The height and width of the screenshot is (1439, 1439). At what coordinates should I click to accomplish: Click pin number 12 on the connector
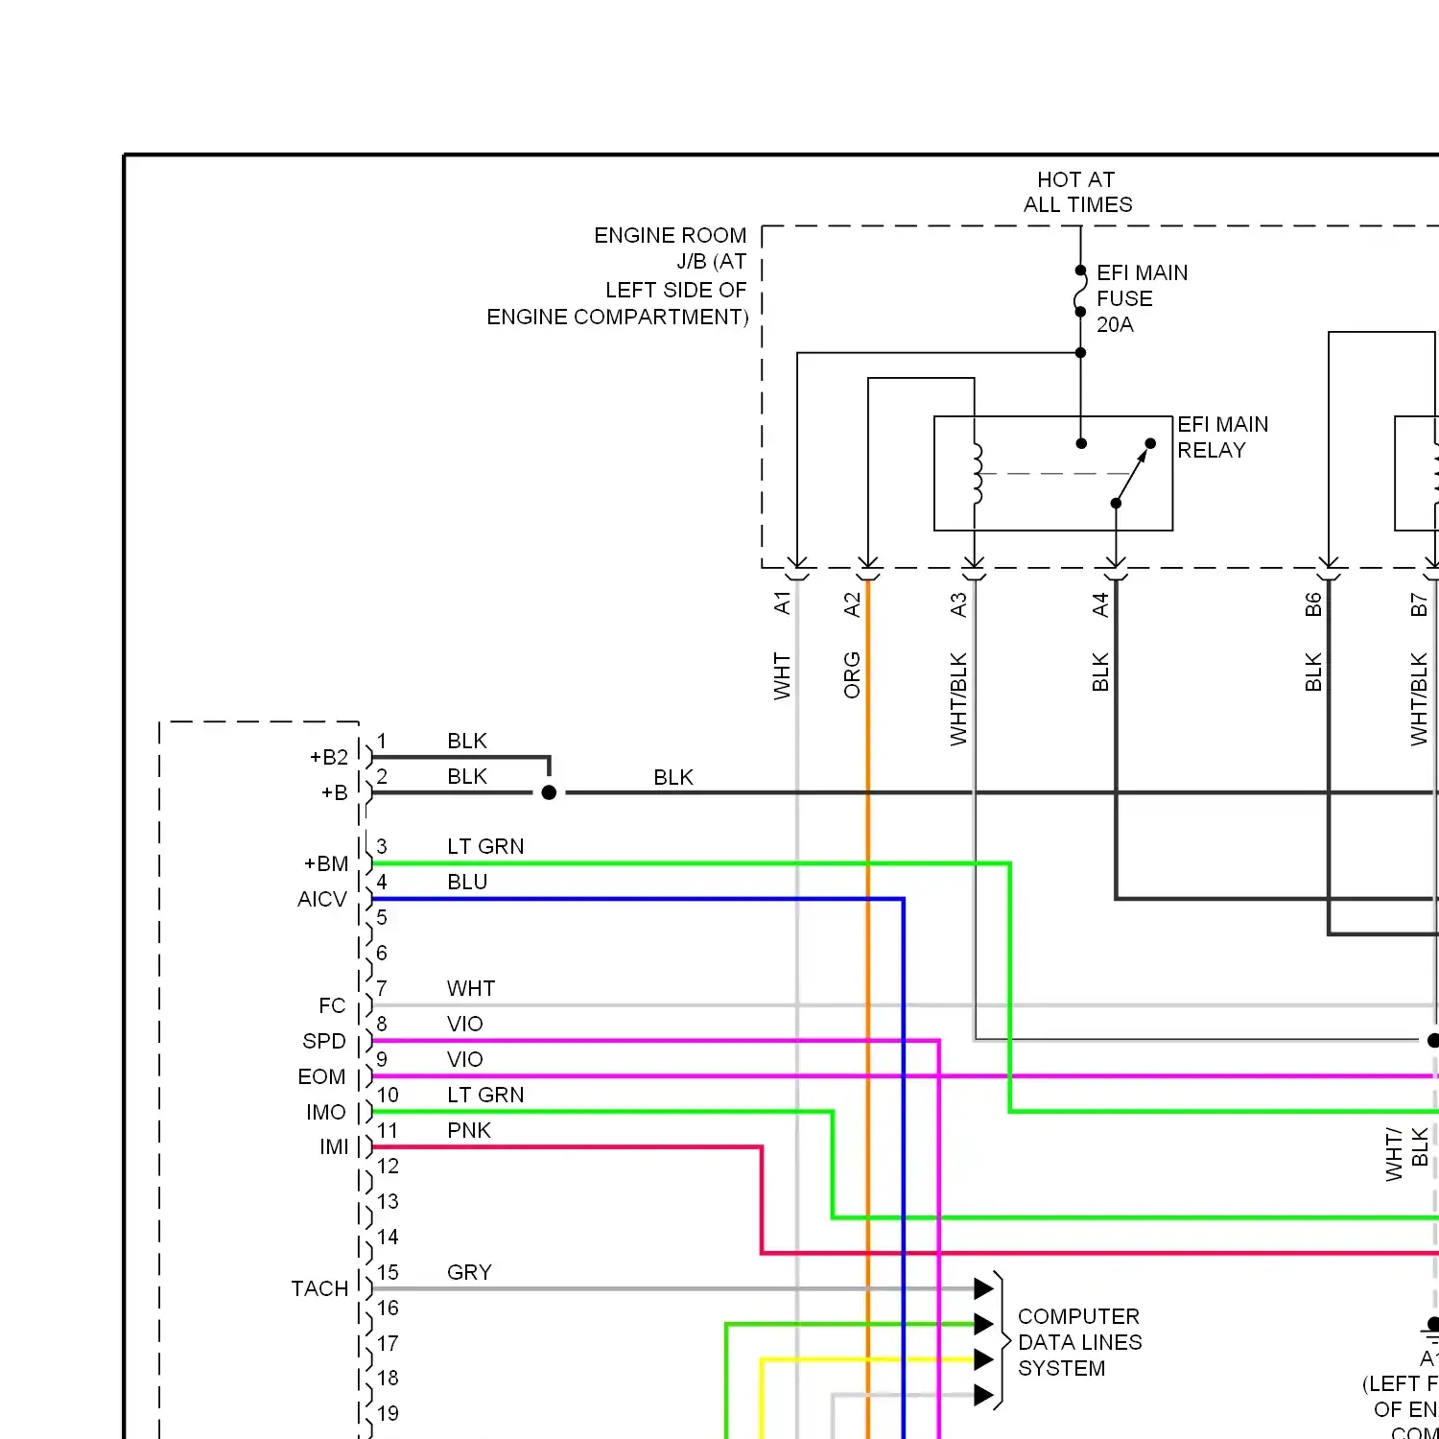tap(388, 1166)
